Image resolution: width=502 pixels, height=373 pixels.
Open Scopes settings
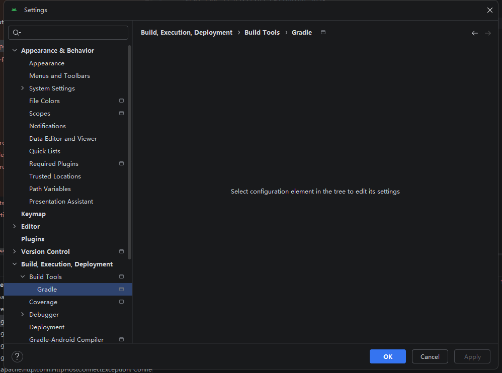coord(40,114)
